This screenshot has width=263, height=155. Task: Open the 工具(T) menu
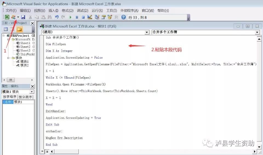(x=112, y=11)
